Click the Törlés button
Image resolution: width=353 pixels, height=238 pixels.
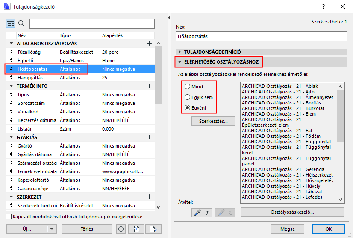87,229
